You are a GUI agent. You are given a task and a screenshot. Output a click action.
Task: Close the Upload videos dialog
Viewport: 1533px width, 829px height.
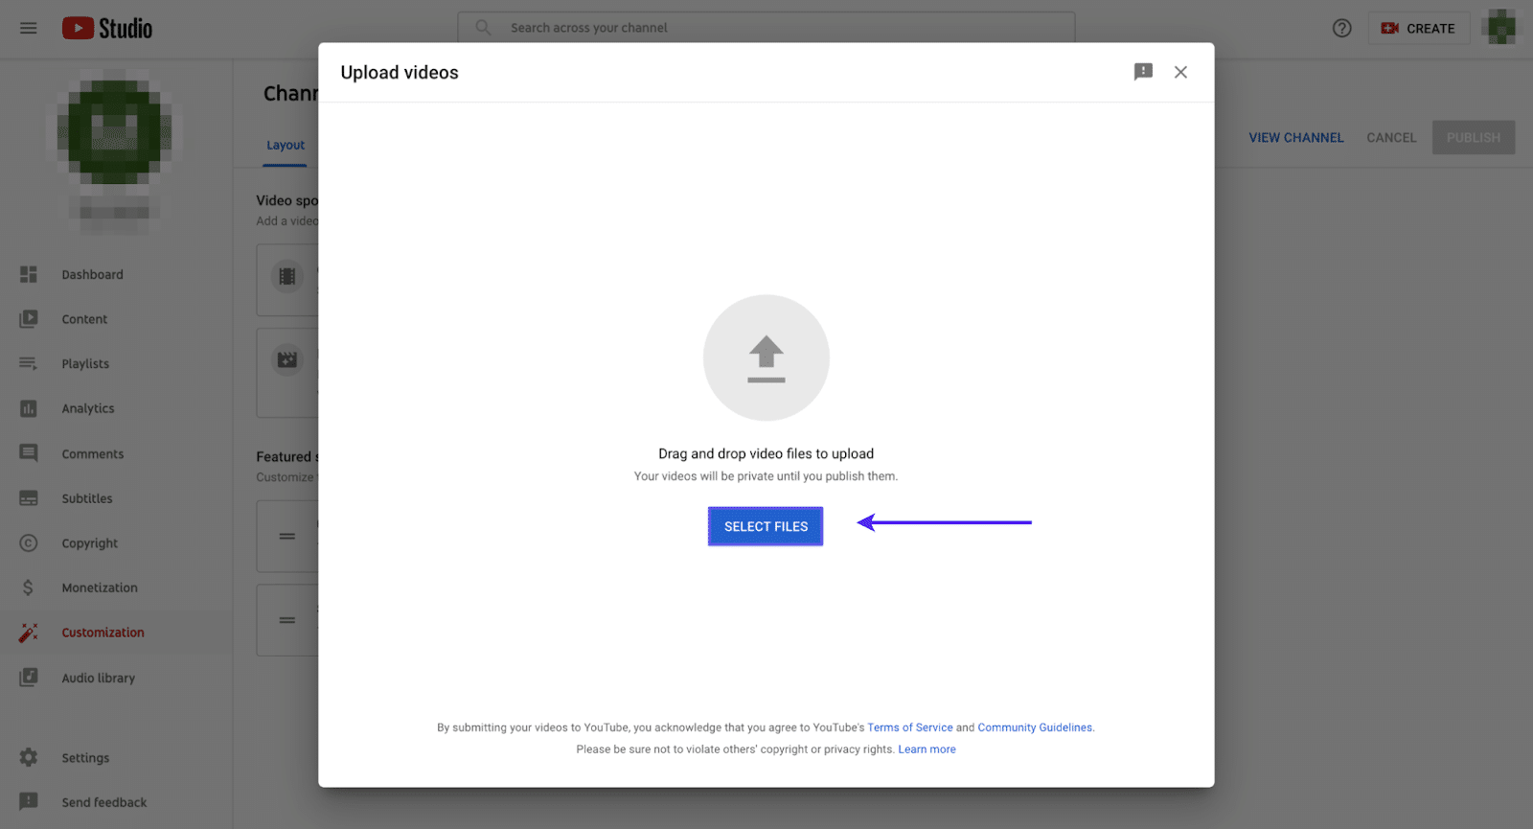coord(1180,72)
